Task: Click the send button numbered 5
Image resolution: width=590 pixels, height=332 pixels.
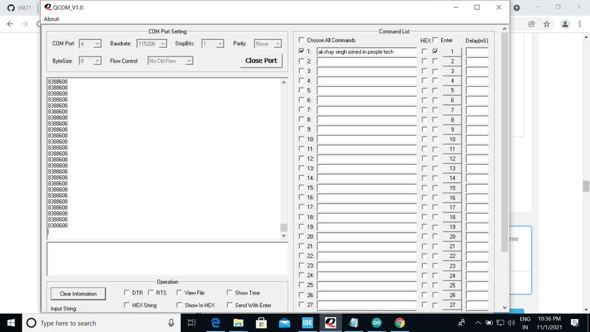Action: 452,90
